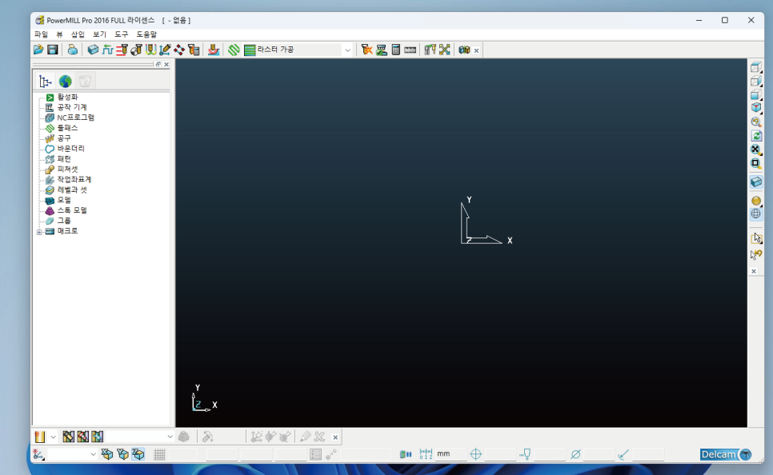This screenshot has width=773, height=475.
Task: Expand the 매크로 tree node
Action: point(39,232)
